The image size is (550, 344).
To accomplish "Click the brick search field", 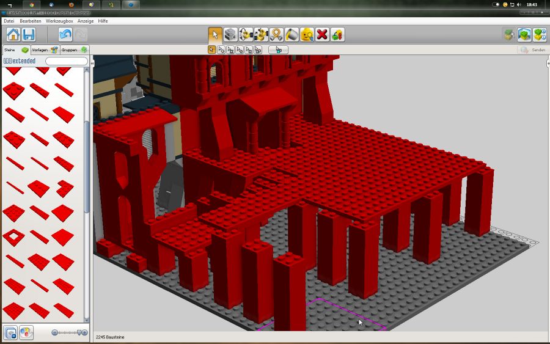I will (67, 61).
